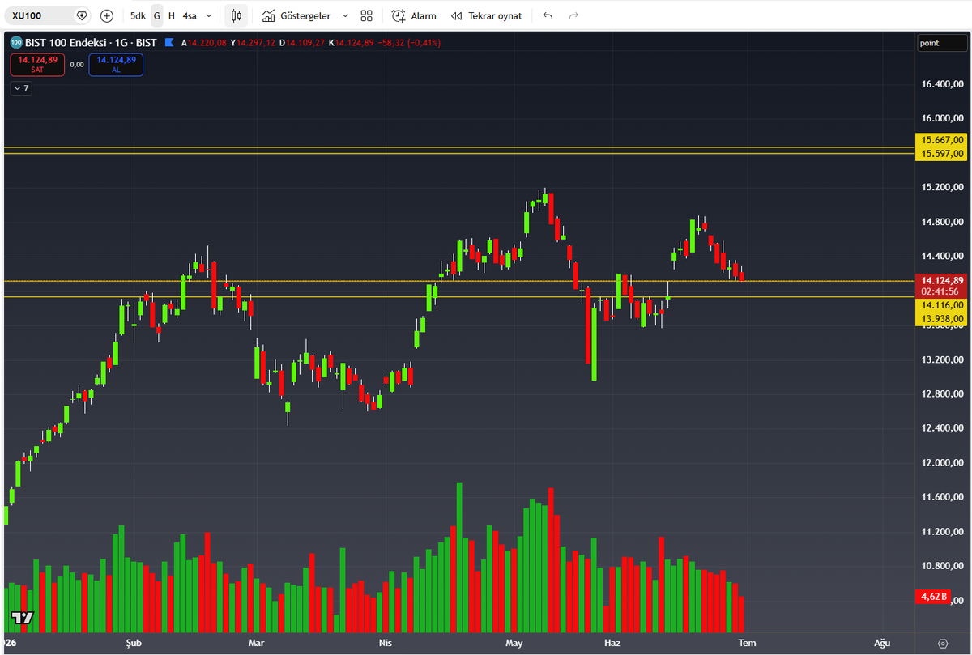The width and height of the screenshot is (972, 655).
Task: Click the Tem label on the time axis
Action: [x=747, y=643]
